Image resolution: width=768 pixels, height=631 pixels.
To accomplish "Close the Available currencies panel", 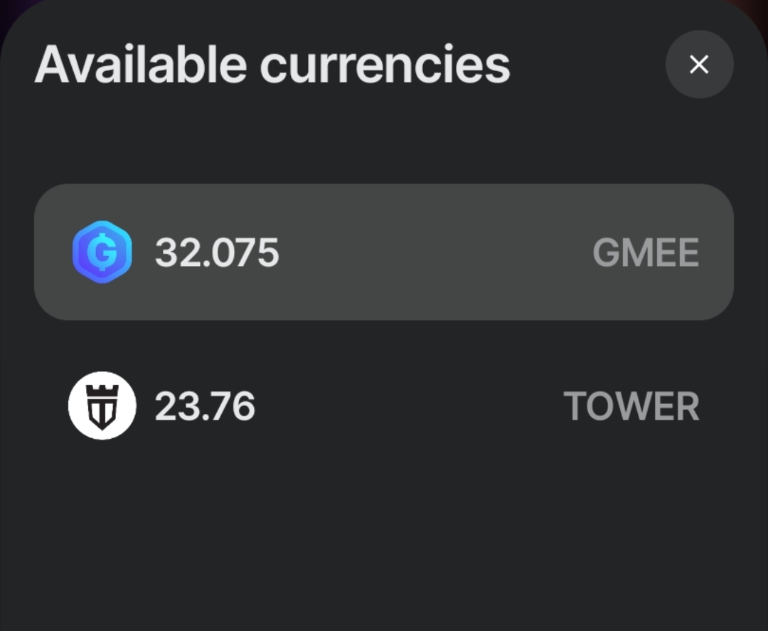I will pyautogui.click(x=699, y=65).
